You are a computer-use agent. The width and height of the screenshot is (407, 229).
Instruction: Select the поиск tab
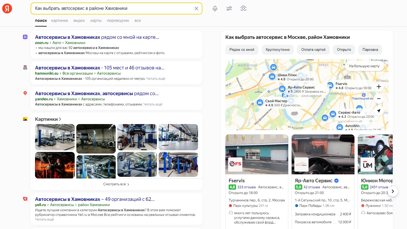click(x=41, y=20)
